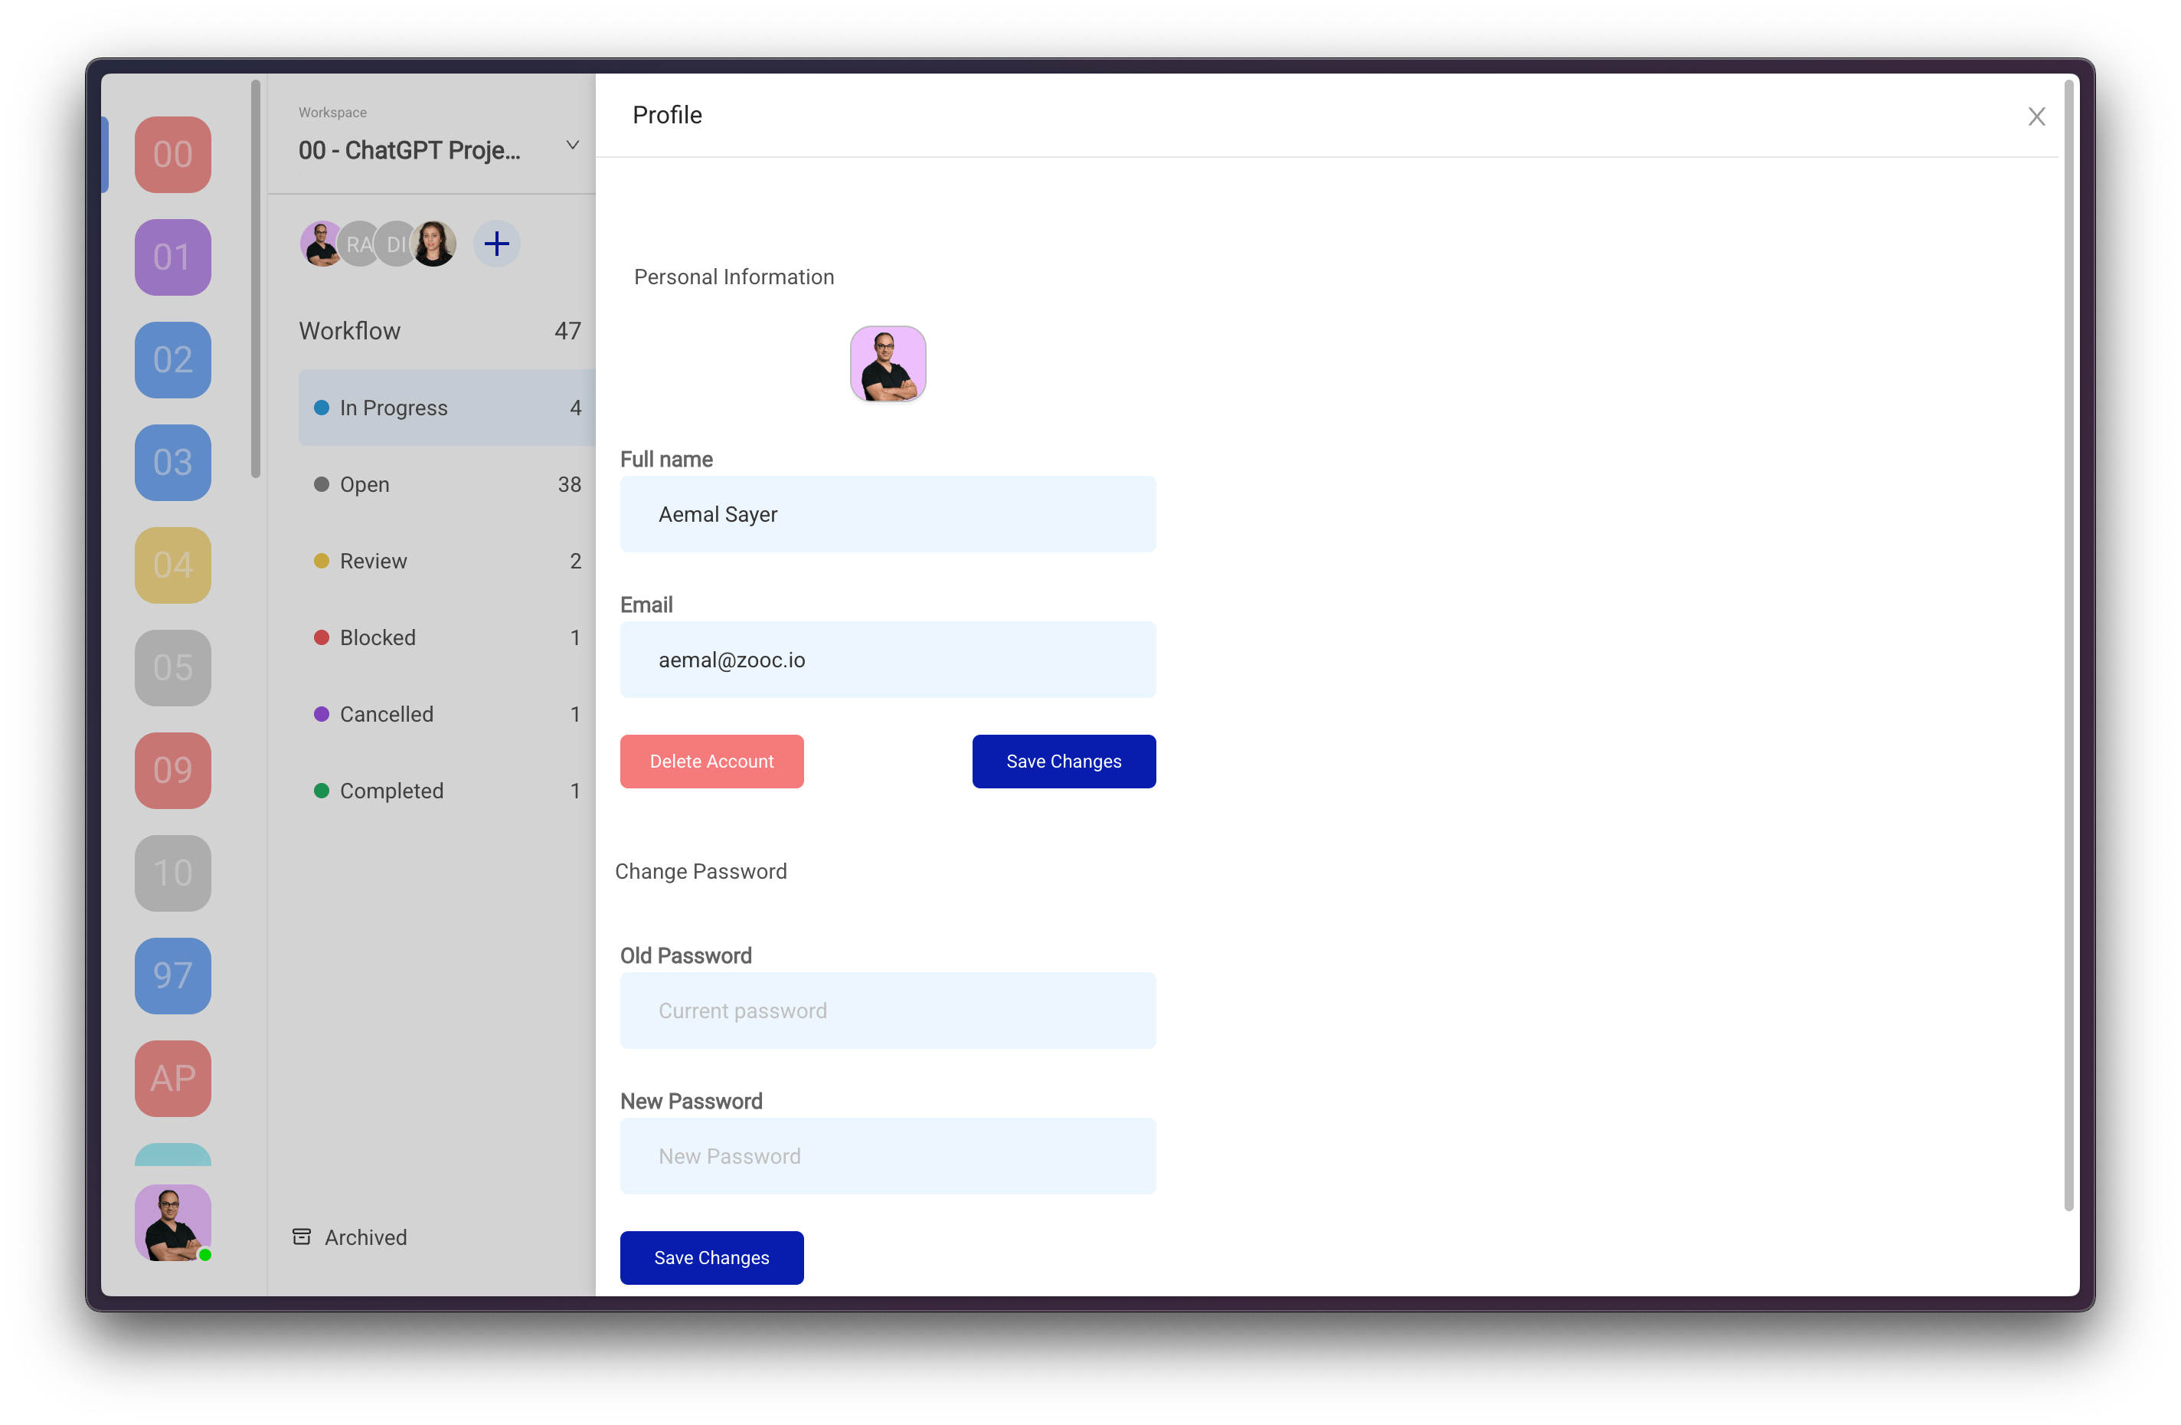Click the Save Changes button
This screenshot has height=1425, width=2181.
click(x=1062, y=760)
